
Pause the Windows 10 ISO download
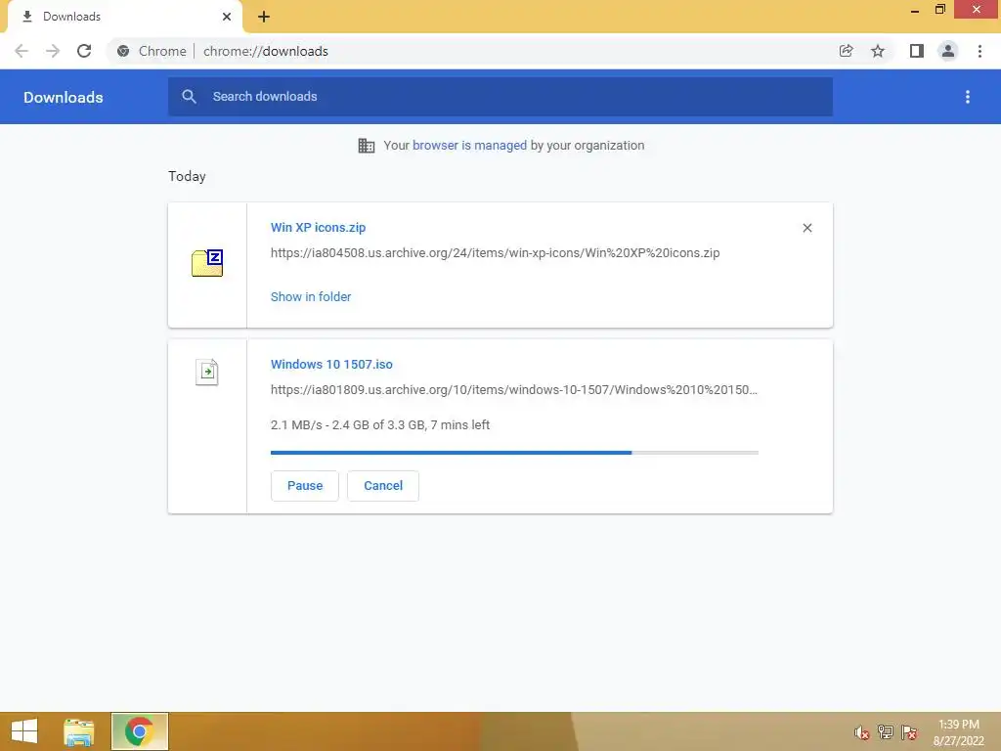click(x=305, y=486)
